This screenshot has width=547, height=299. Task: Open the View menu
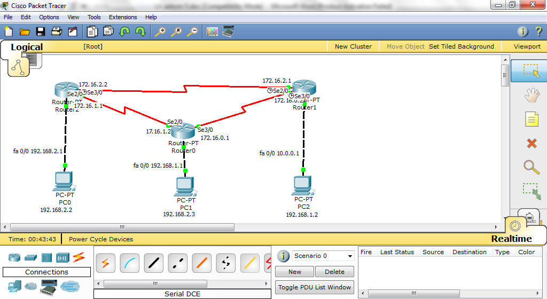click(73, 17)
